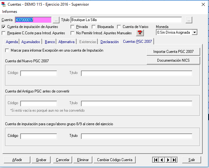This screenshot has height=168, width=209.
Task: Expand the Moneda currency dropdown
Action: (194, 32)
